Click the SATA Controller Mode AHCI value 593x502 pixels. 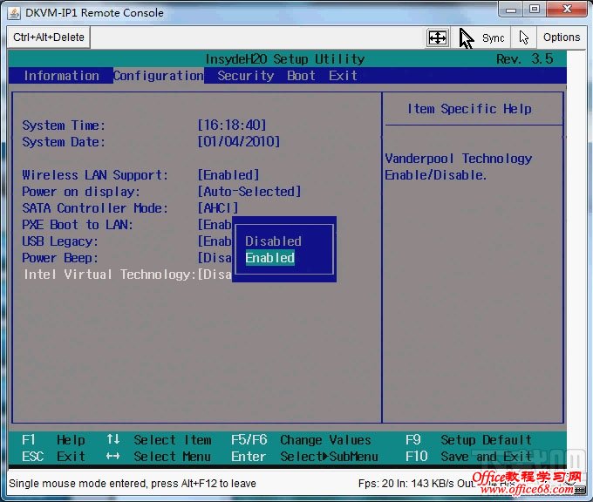[218, 208]
